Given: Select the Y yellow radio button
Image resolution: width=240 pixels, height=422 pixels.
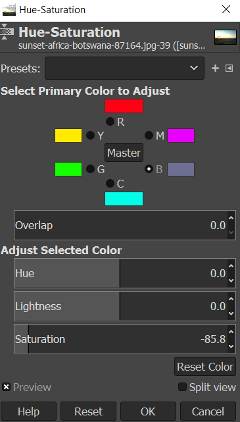Looking at the screenshot, I should (x=90, y=136).
